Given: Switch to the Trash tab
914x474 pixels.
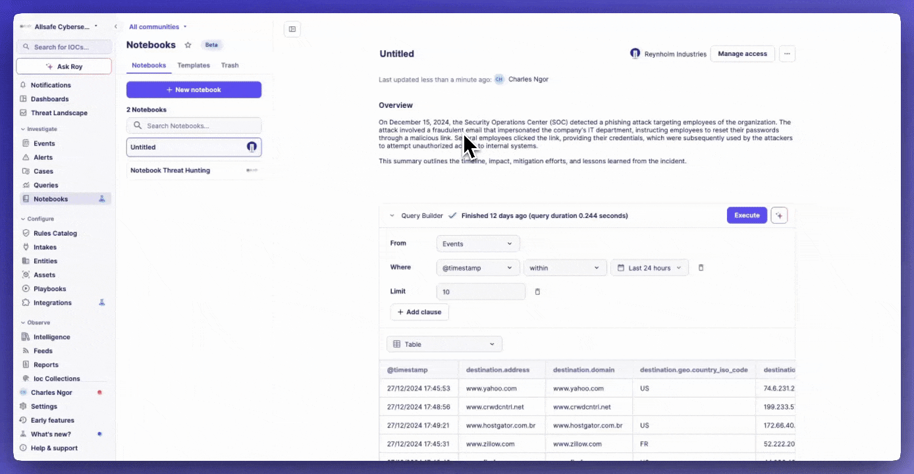Looking at the screenshot, I should click(x=230, y=65).
